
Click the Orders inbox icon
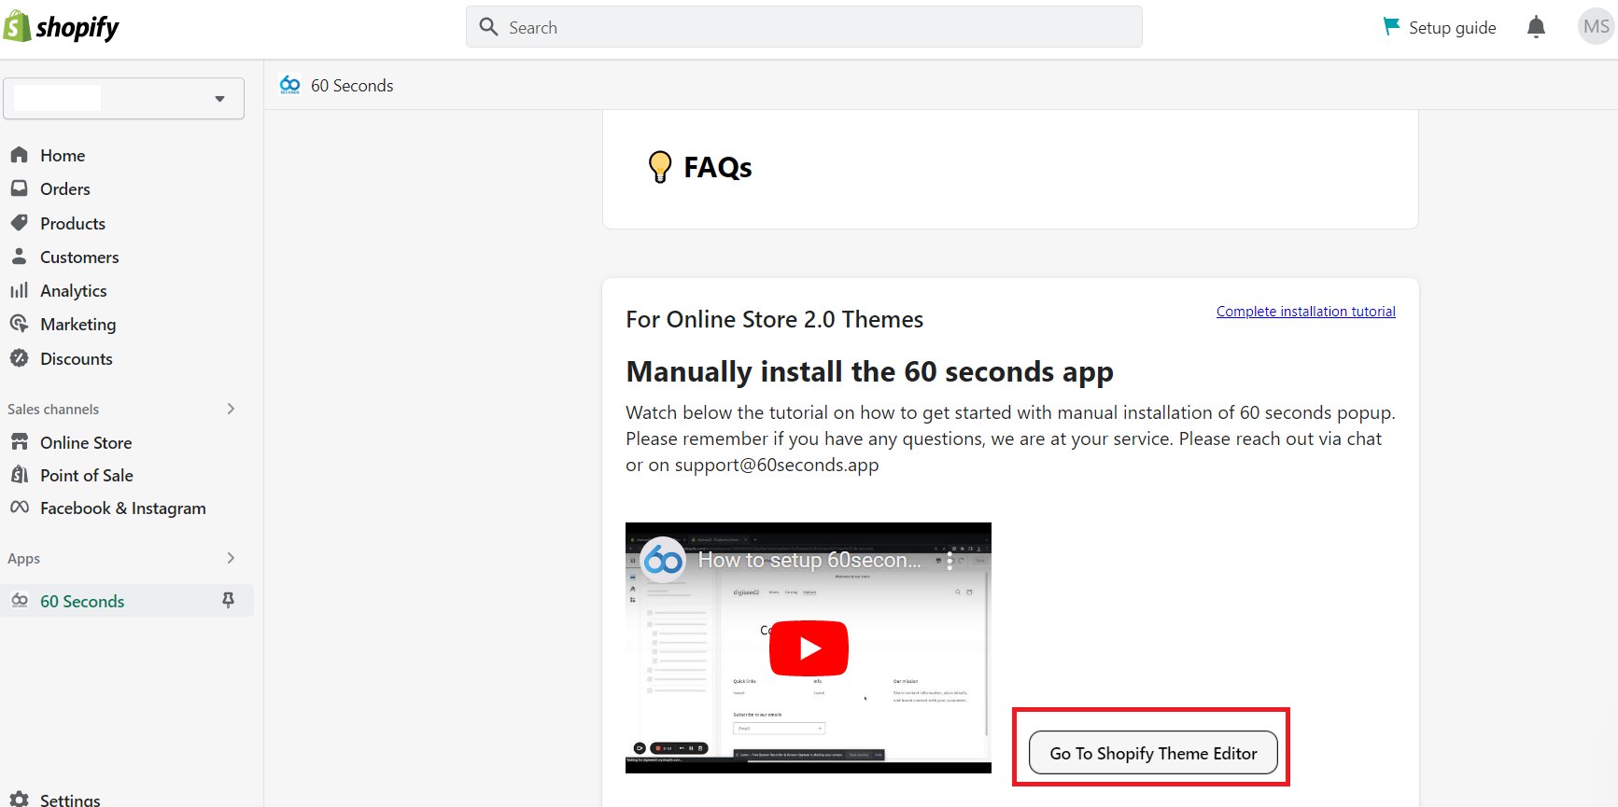tap(19, 188)
